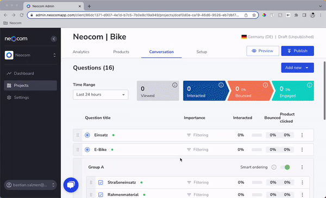The image size is (326, 198).
Task: Click the Group A label
Action: tap(96, 167)
